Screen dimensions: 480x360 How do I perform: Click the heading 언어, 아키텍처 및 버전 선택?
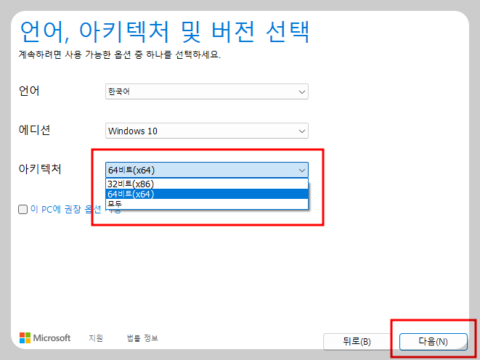tap(165, 32)
